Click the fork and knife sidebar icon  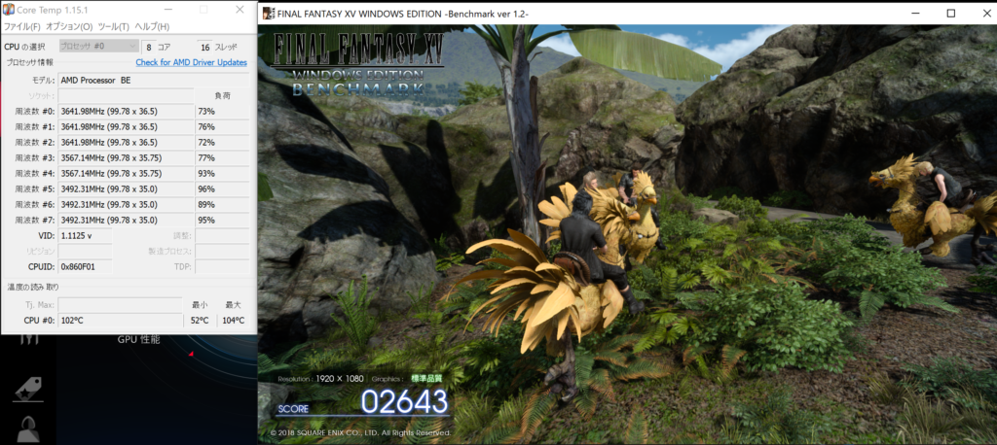(28, 338)
